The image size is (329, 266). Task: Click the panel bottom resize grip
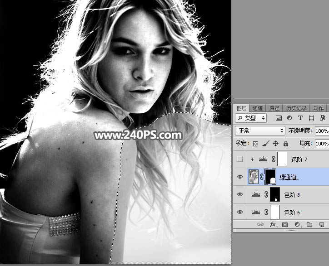tap(291, 230)
